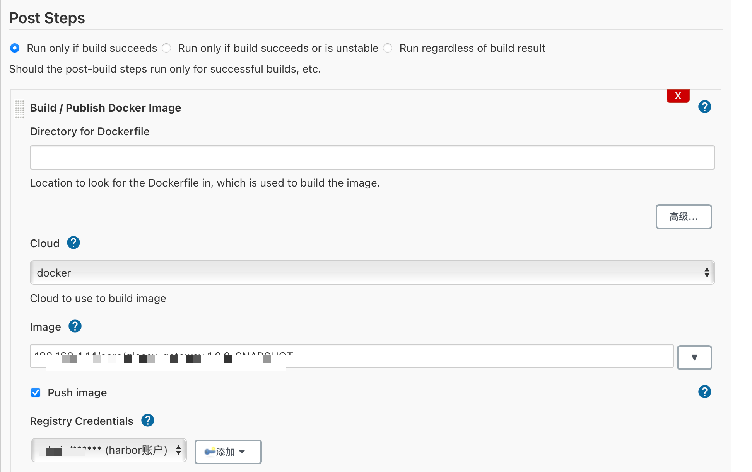This screenshot has height=472, width=752.
Task: Focus the Directory for Dockerfile input
Action: click(x=372, y=158)
